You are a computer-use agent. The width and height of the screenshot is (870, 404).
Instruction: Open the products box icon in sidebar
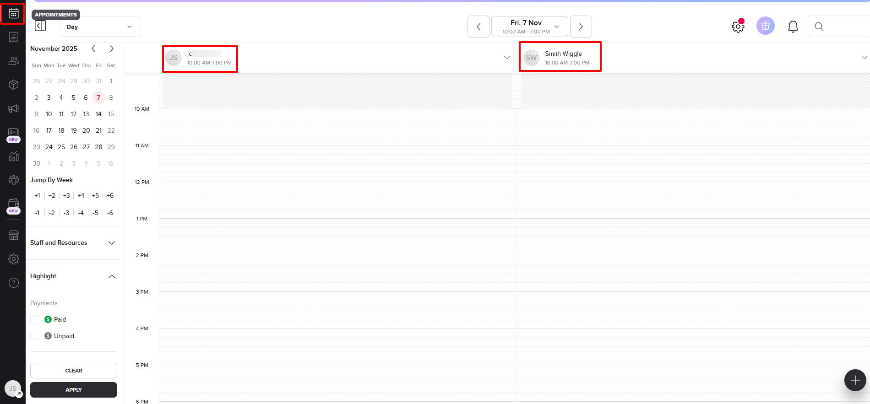tap(14, 85)
